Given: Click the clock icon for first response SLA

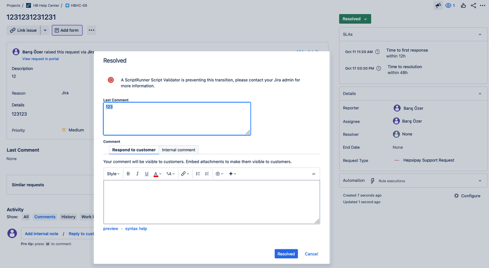Looking at the screenshot, I should (x=377, y=52).
